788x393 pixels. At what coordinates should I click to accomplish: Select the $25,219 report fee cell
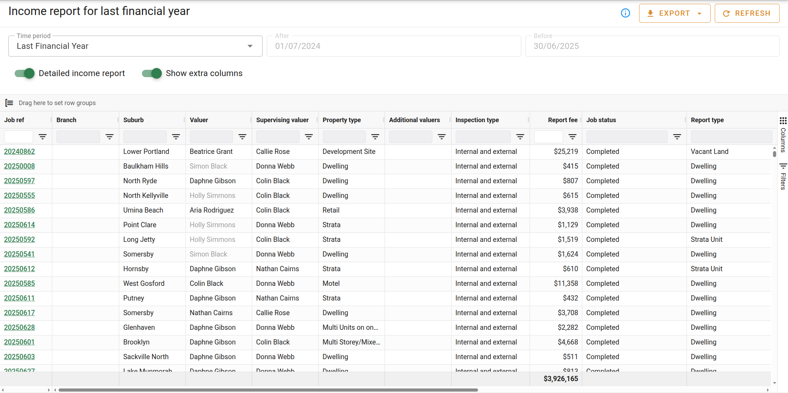click(556, 151)
